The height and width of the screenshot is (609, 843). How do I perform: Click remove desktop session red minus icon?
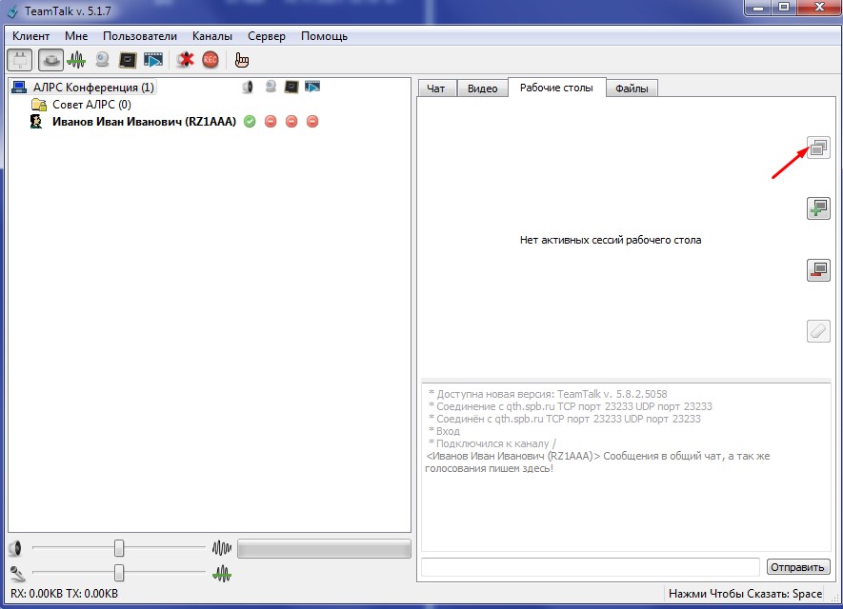click(x=818, y=270)
